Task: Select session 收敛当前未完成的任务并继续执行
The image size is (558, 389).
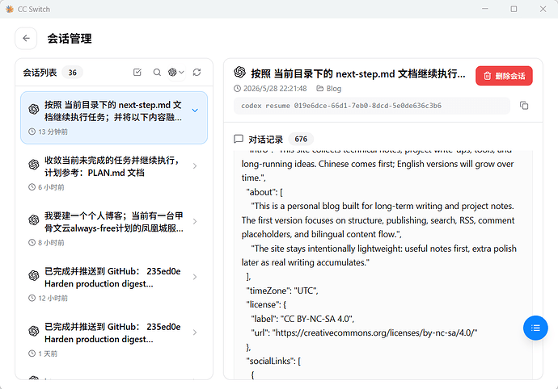Action: [114, 173]
